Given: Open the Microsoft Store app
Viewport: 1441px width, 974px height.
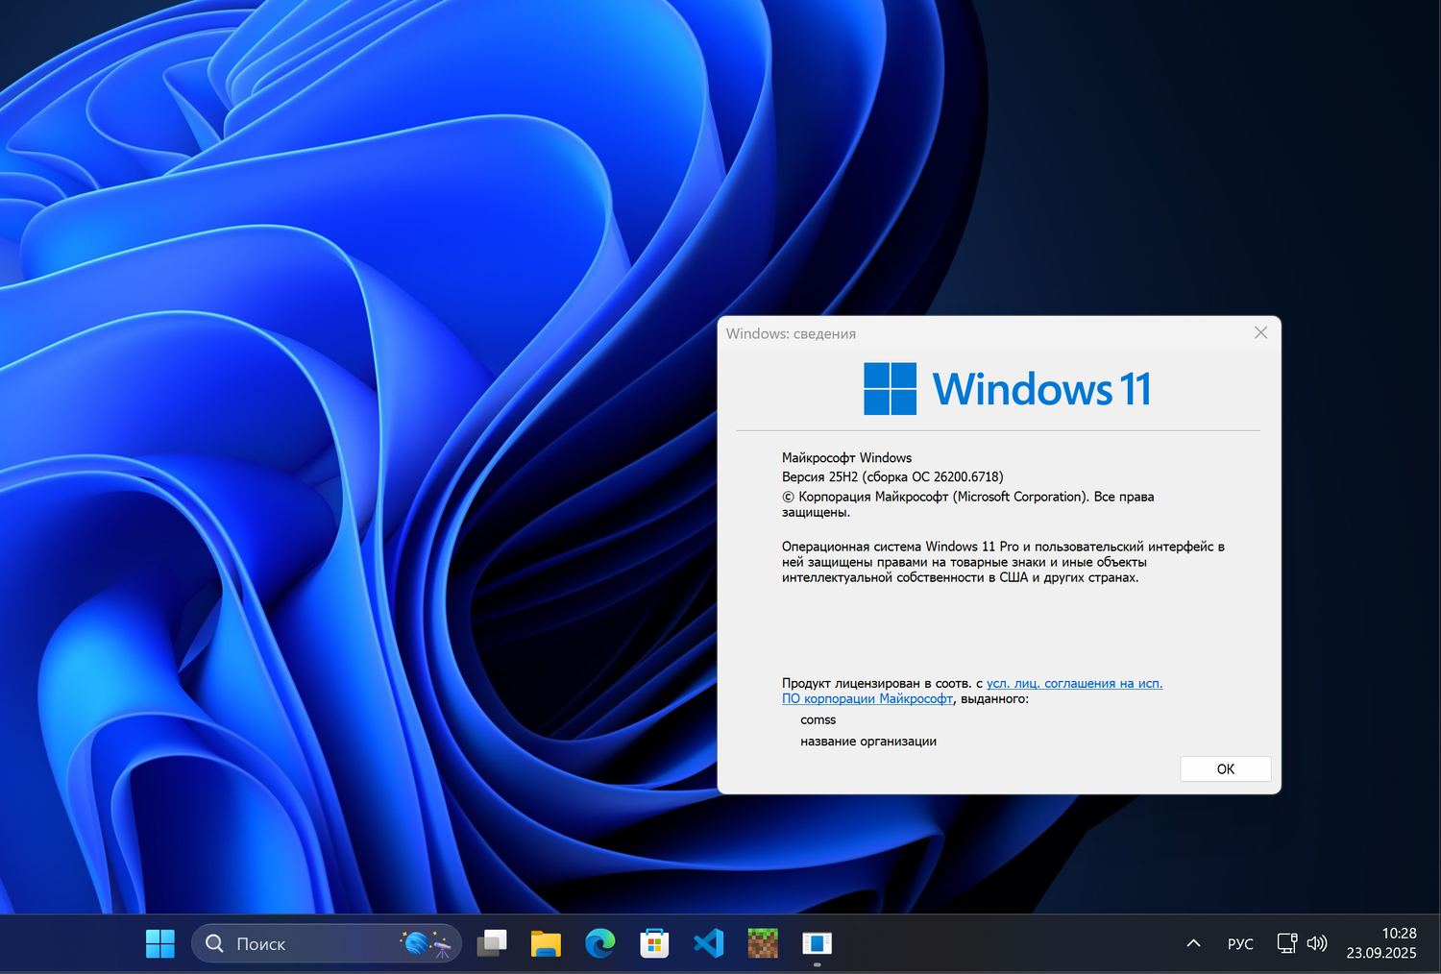Looking at the screenshot, I should click(654, 944).
